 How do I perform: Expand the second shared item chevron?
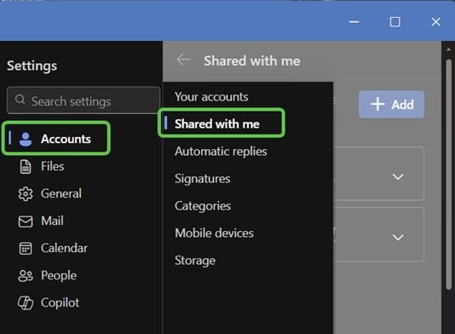tap(398, 237)
